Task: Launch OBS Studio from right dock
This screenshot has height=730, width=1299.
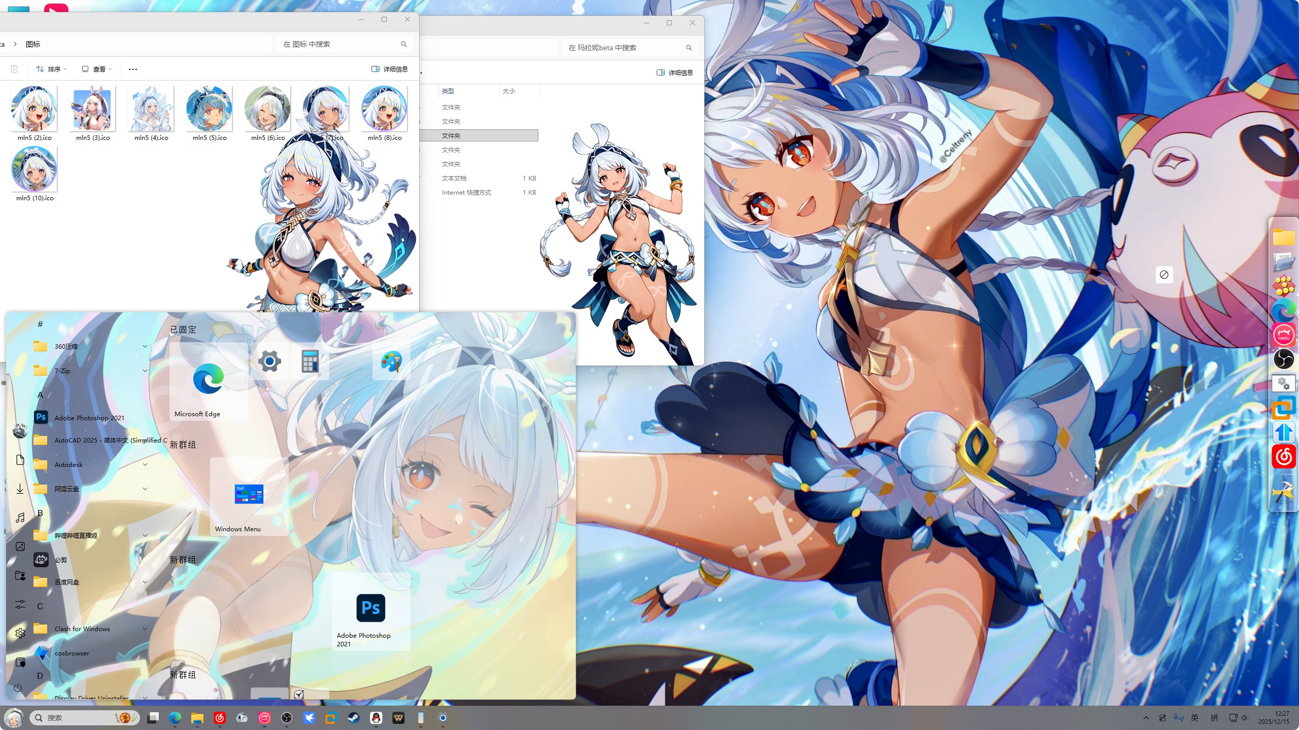Action: pos(1283,359)
